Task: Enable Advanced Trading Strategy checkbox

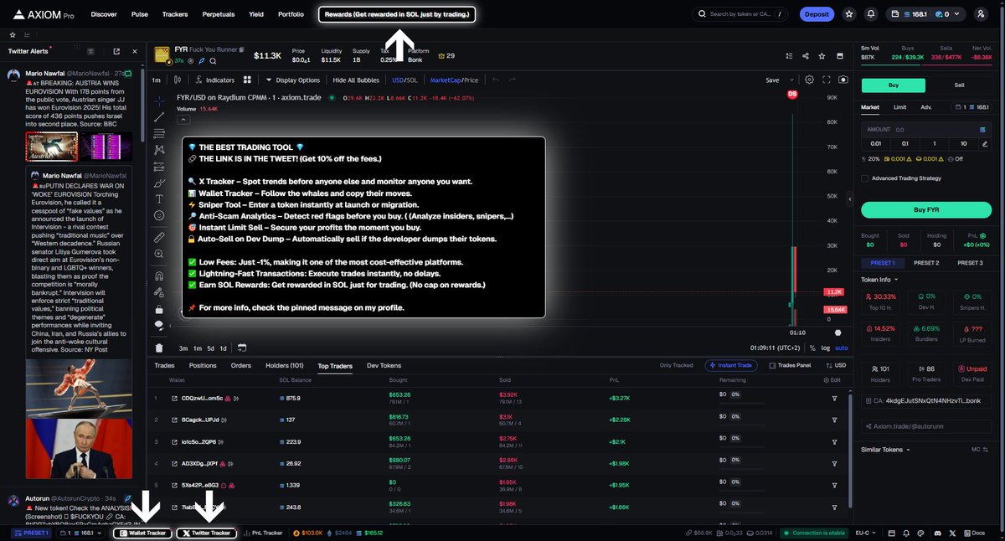Action: 864,178
